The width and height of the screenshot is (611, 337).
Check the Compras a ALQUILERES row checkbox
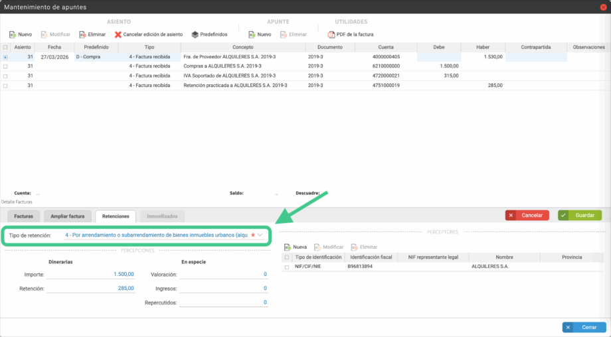[x=6, y=66]
